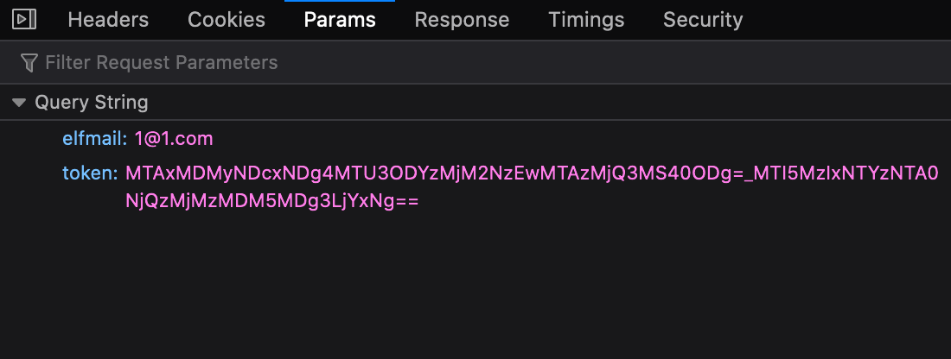951x359 pixels.
Task: Click the funnel filter icon
Action: 29,62
